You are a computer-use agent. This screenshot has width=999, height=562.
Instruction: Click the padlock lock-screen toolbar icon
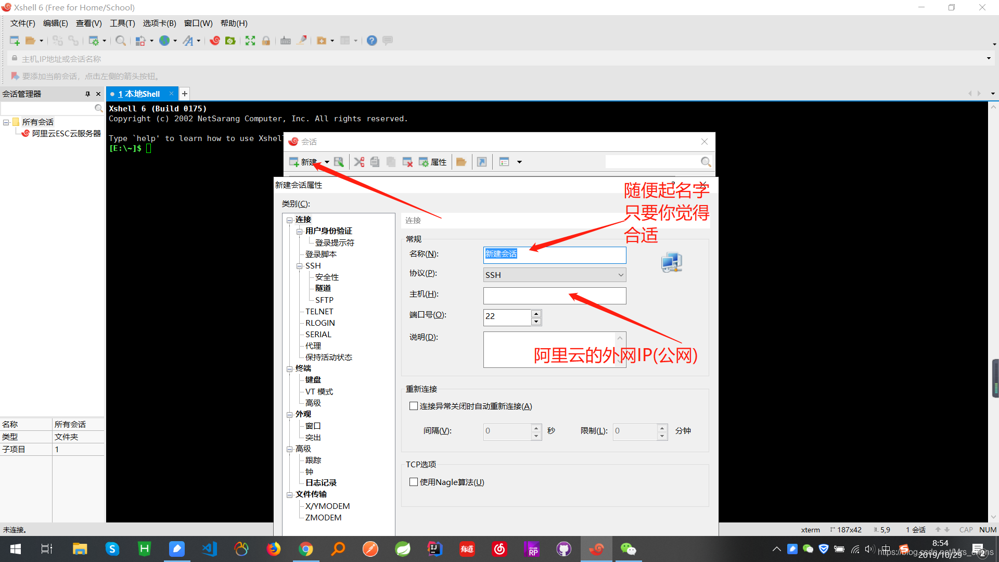point(266,41)
